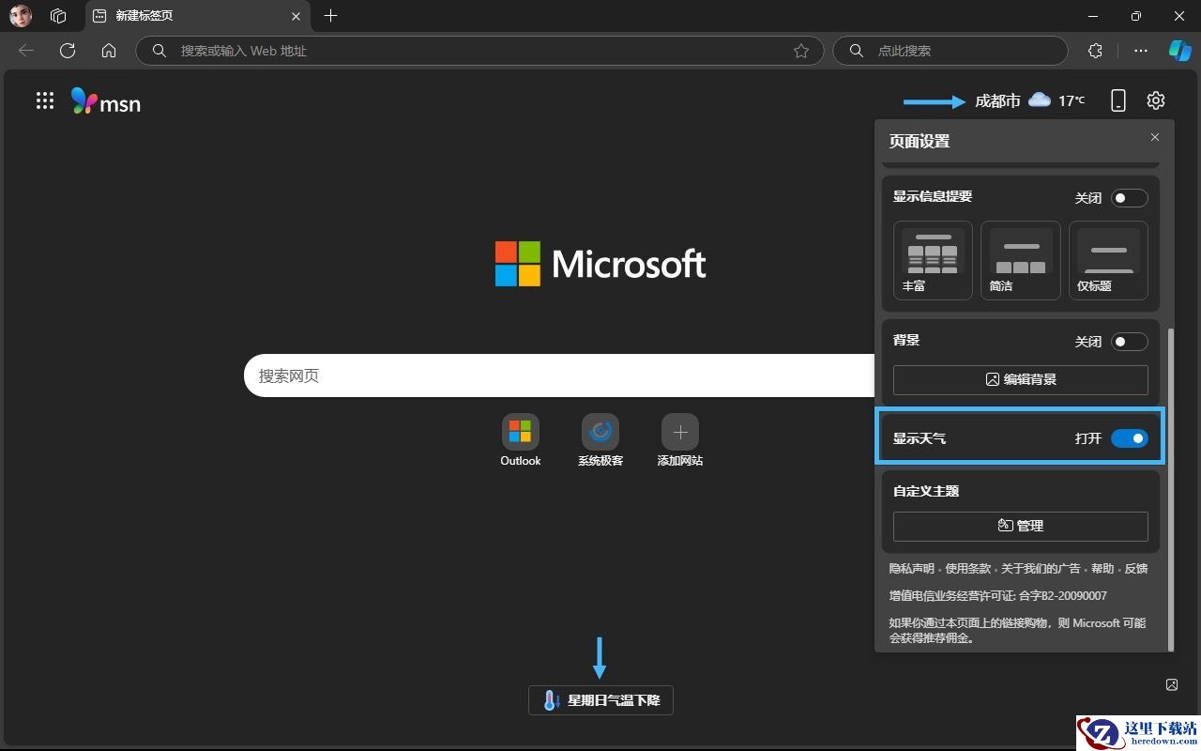Open the mobile phone icon
The height and width of the screenshot is (751, 1201).
1118,100
